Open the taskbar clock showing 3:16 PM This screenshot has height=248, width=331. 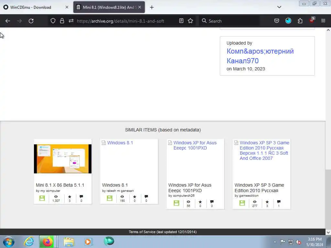(315, 242)
